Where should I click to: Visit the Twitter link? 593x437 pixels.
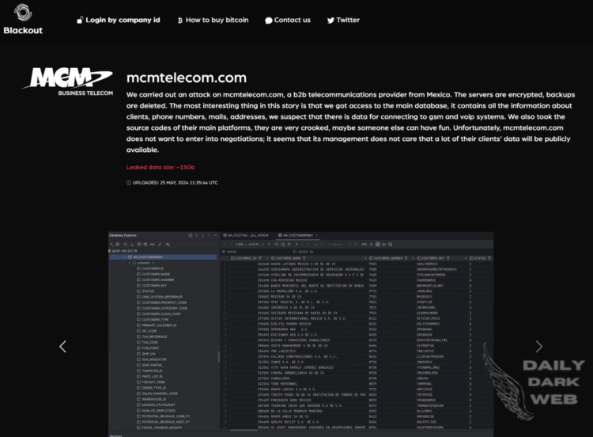(x=343, y=20)
